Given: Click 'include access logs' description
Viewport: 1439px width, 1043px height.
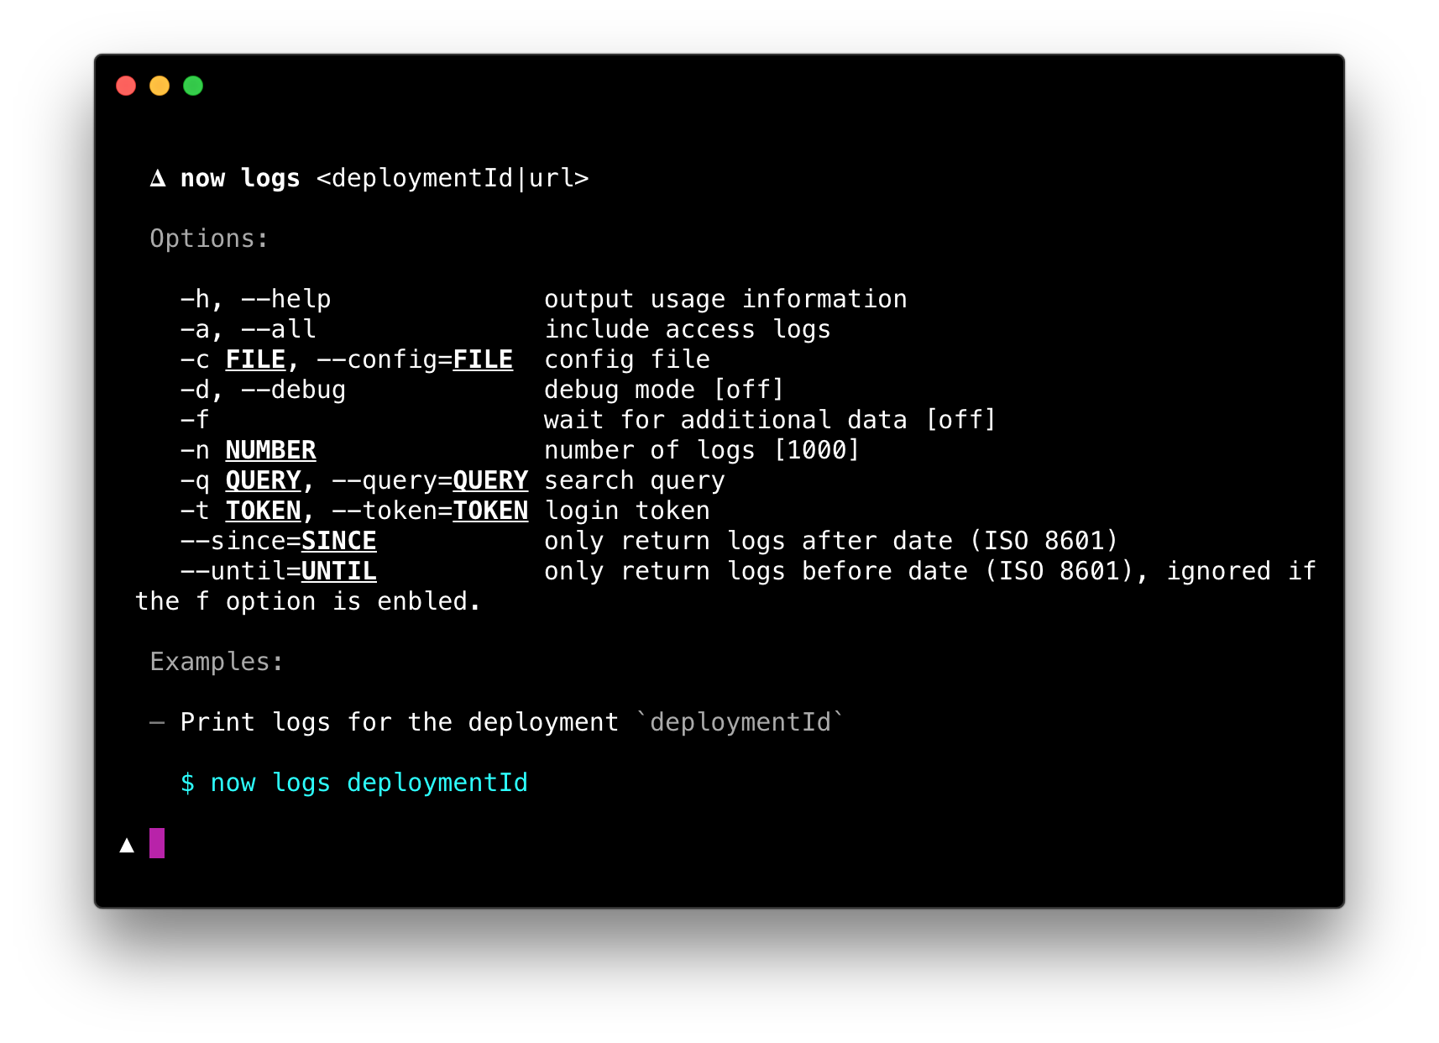Looking at the screenshot, I should point(688,329).
